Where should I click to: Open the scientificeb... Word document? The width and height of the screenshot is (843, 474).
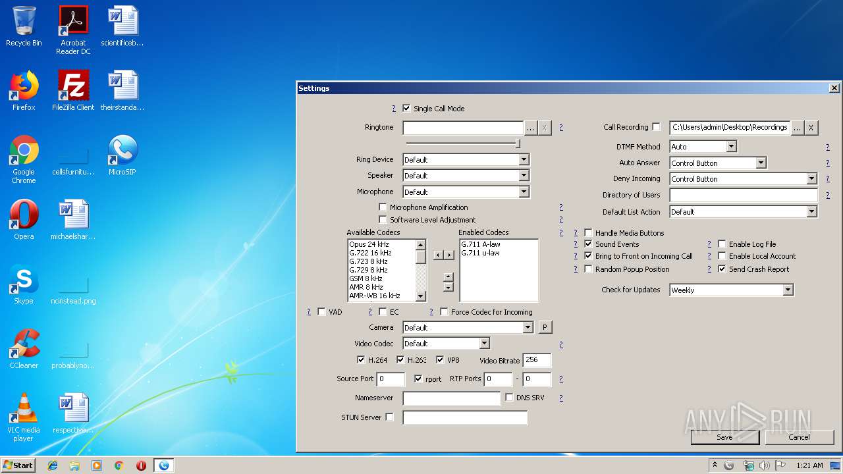pos(122,26)
